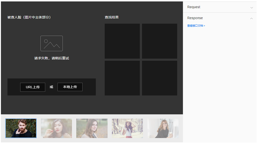Click the 查找结果 heading
258x144 pixels.
tap(112, 17)
